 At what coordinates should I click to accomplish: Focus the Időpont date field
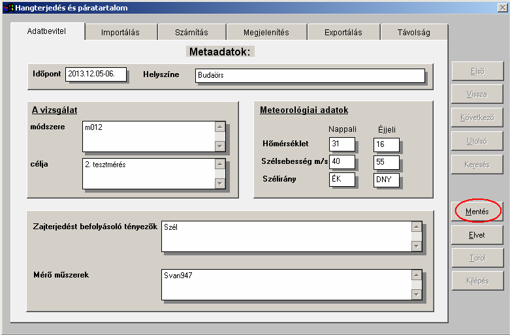click(95, 74)
